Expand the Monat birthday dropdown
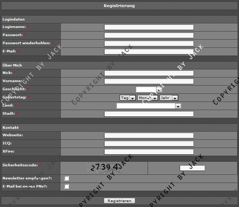The image size is (239, 207). (147, 98)
